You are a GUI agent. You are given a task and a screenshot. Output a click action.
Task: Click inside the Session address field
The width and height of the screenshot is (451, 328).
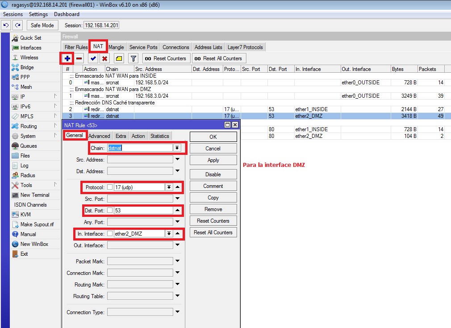coord(100,25)
